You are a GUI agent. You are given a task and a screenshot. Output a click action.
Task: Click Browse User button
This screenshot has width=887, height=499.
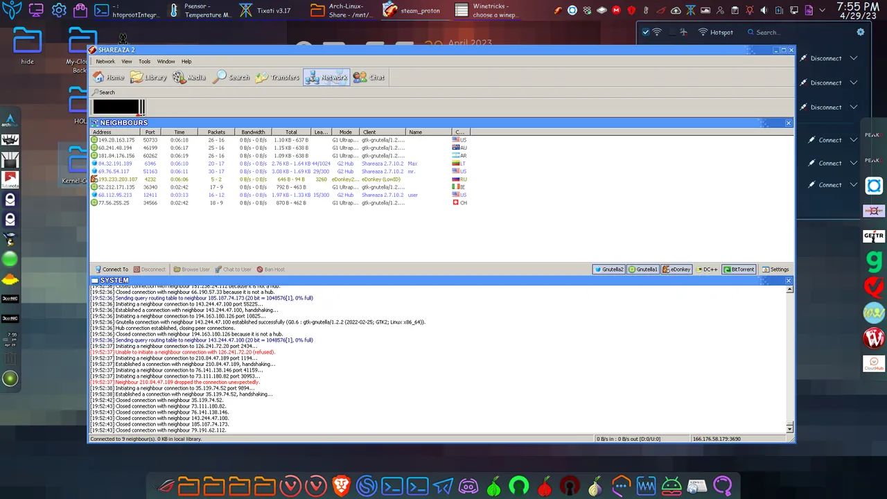click(191, 270)
